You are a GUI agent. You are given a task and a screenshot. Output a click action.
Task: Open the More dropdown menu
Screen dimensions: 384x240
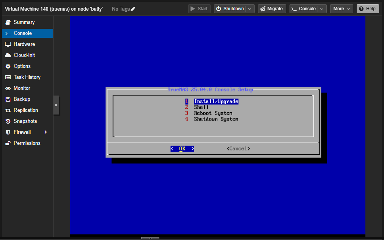point(342,9)
